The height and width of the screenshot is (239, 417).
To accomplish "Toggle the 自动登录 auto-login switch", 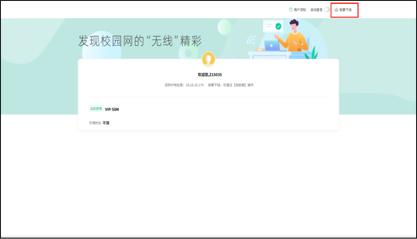I will (x=327, y=9).
